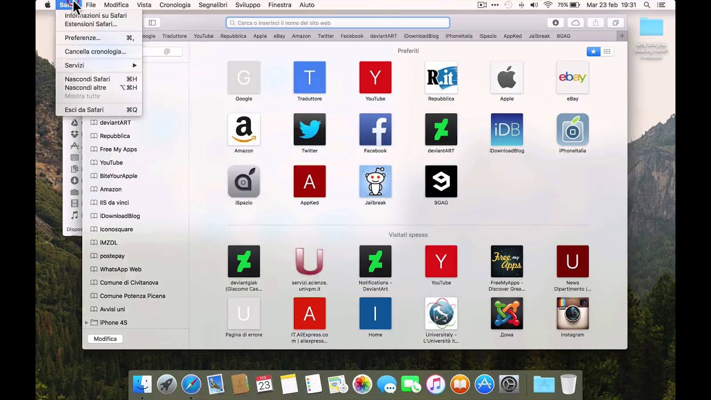Select Cancella cronologia... menu item

[x=99, y=52]
